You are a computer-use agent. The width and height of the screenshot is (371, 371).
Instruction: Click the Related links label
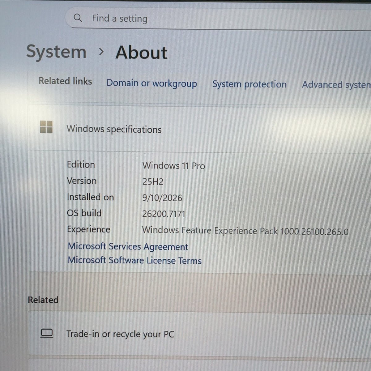tap(65, 81)
